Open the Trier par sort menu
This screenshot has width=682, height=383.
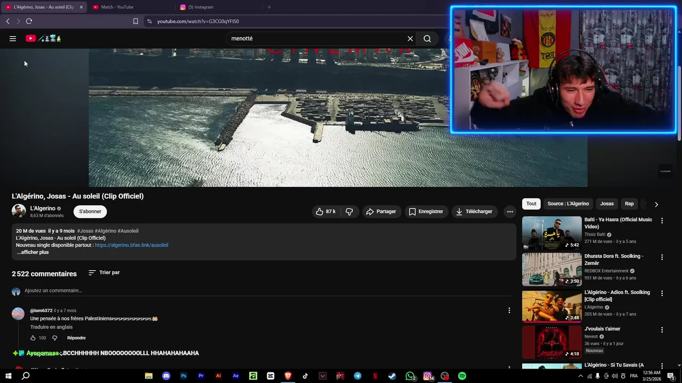(x=104, y=272)
